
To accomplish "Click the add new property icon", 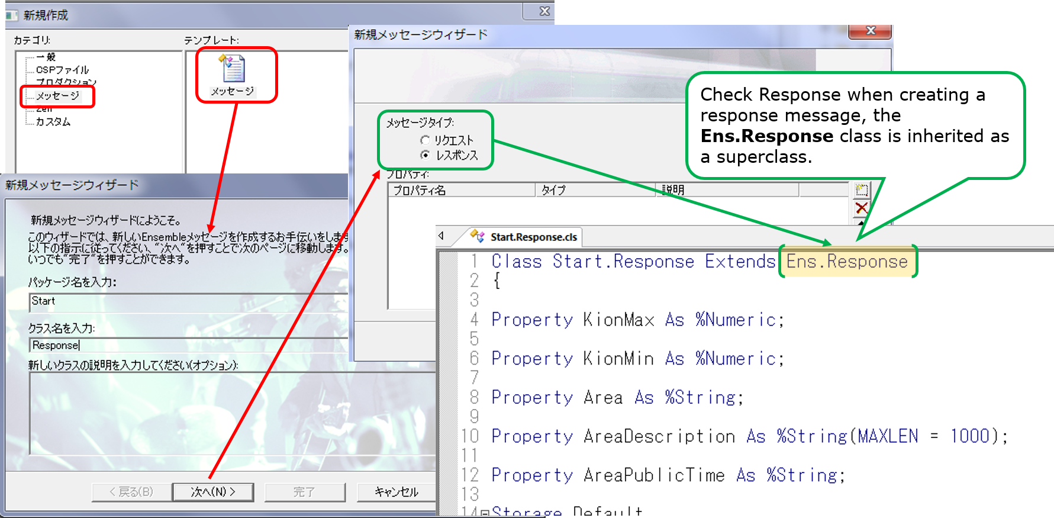I will [x=862, y=190].
